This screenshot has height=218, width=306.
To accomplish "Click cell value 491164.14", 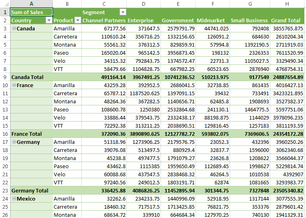I will coord(104,77).
